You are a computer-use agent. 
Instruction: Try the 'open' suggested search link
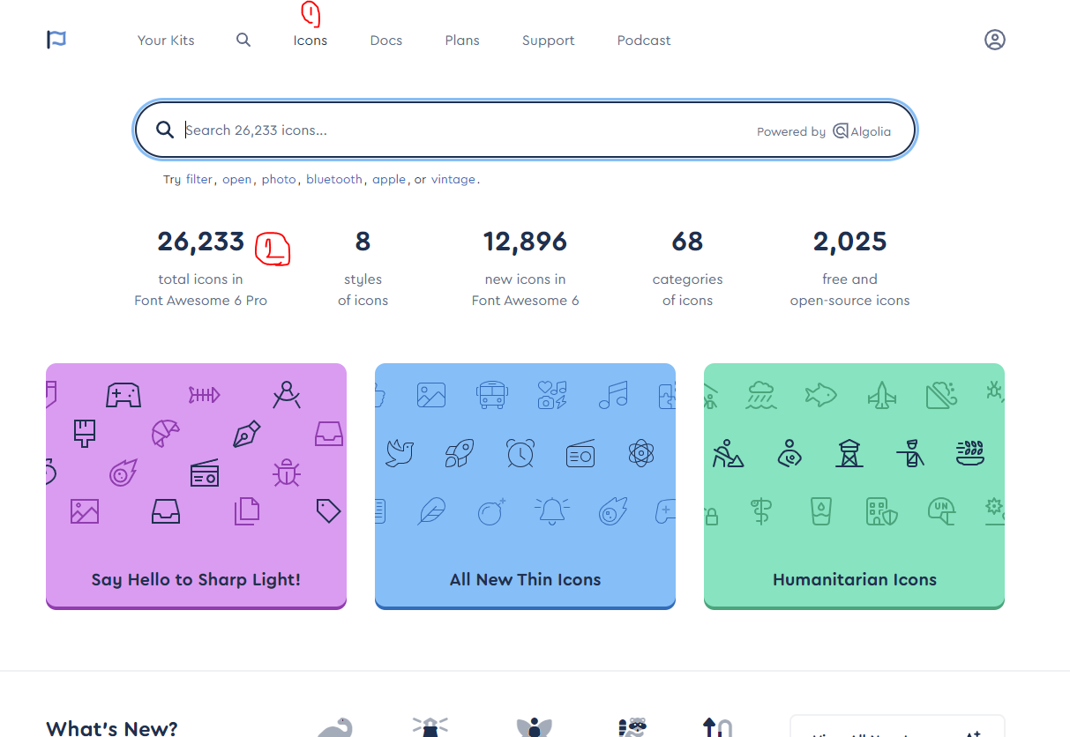coord(236,179)
